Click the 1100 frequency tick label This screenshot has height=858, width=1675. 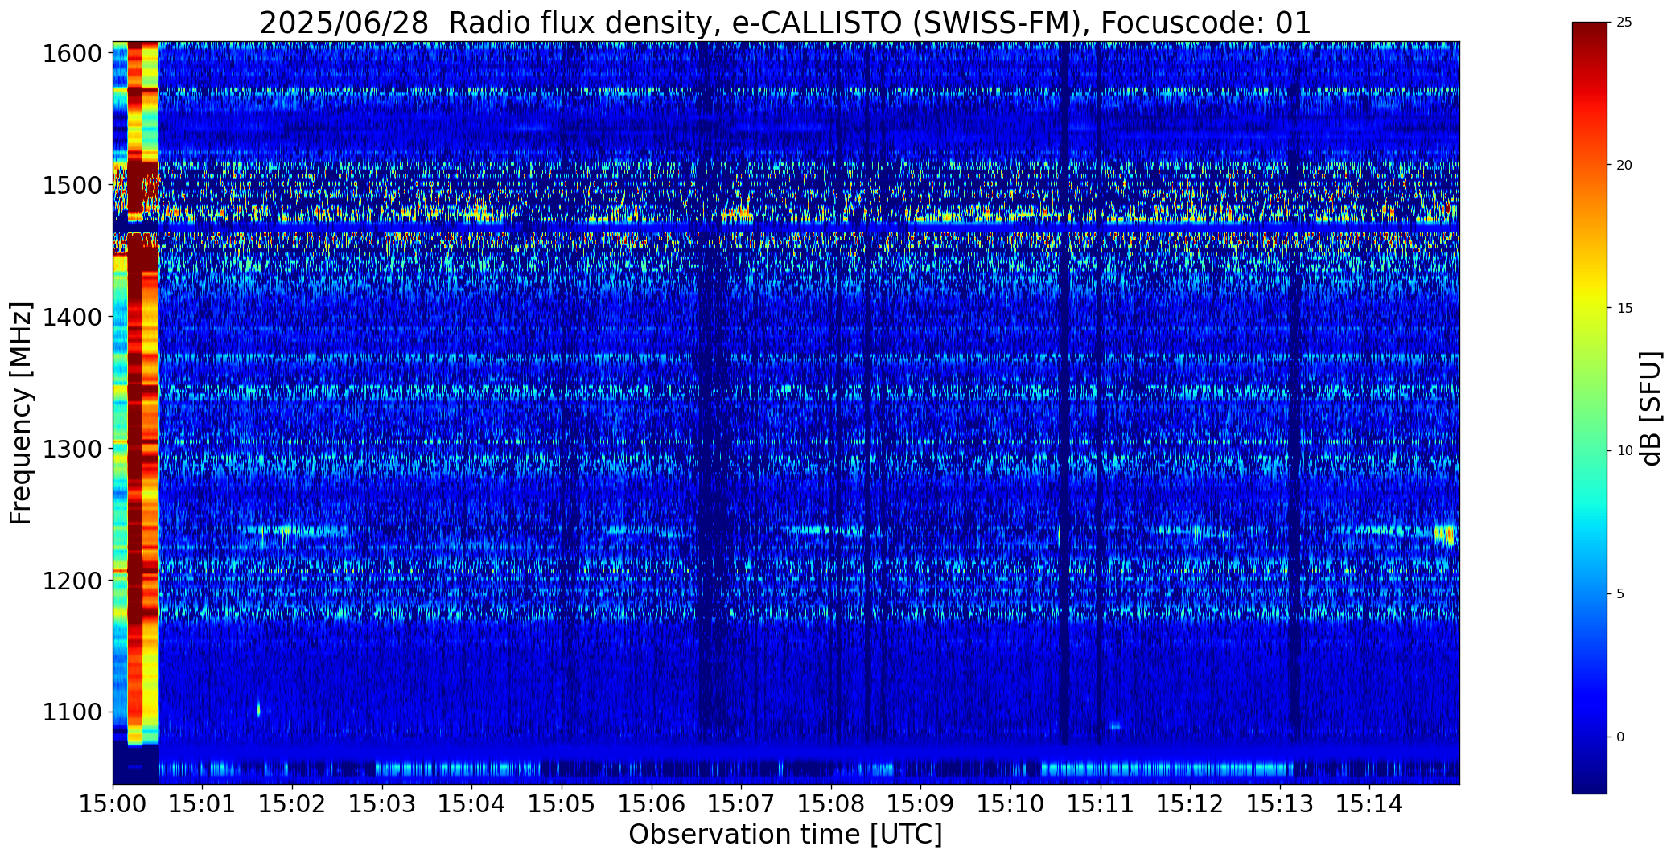point(72,712)
